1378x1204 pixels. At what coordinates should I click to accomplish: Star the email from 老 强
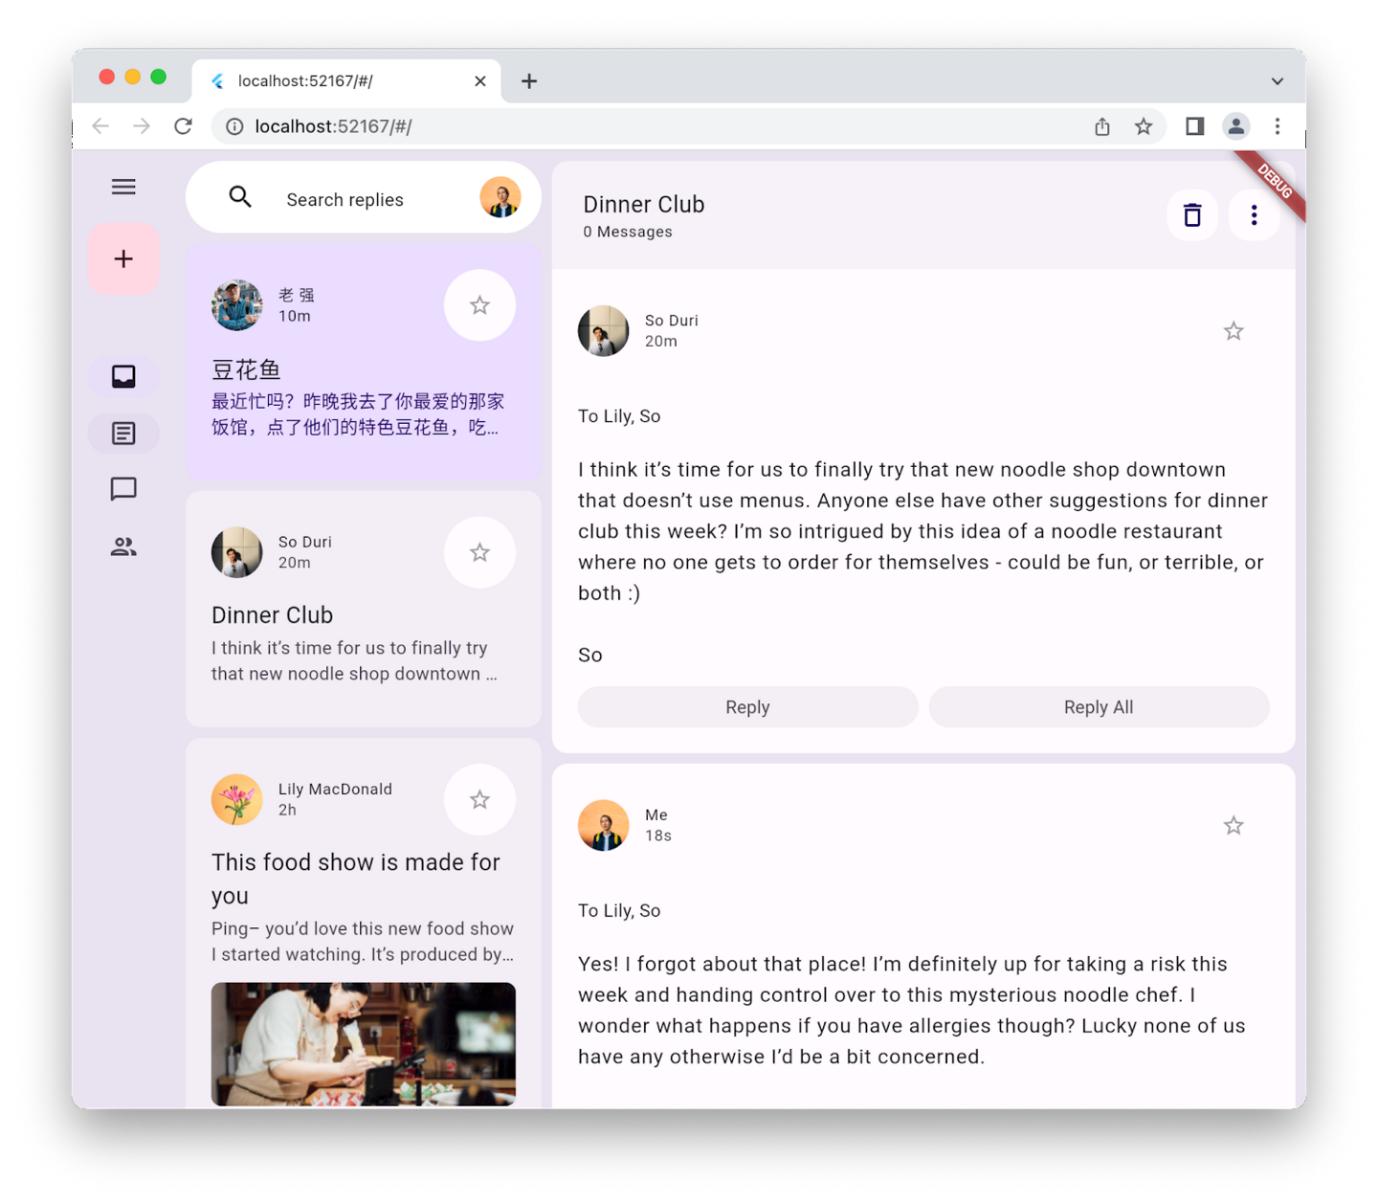pyautogui.click(x=479, y=304)
